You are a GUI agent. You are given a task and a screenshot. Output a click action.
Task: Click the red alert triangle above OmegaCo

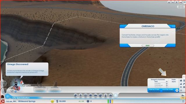22,82
